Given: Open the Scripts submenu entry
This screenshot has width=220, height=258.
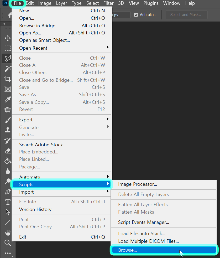Looking at the screenshot, I should coord(62,184).
